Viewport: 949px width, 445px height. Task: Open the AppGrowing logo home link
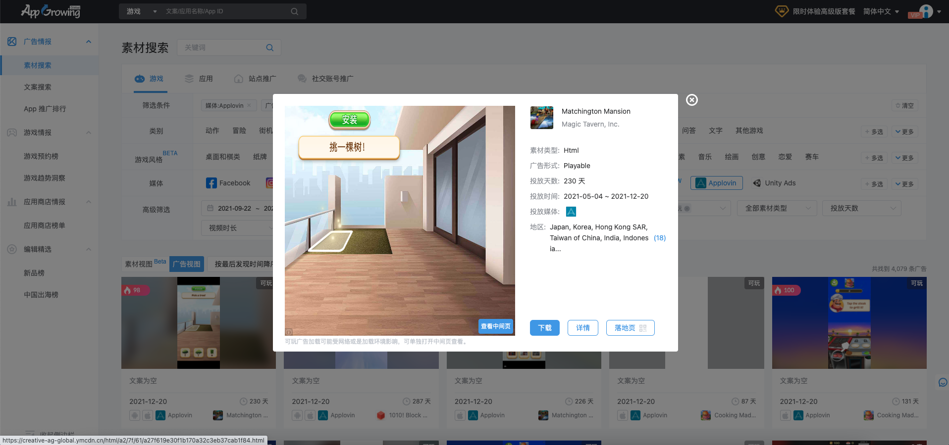click(51, 11)
